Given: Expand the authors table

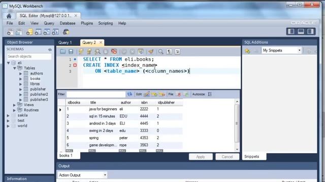Looking at the screenshot, I should [x=20, y=73].
